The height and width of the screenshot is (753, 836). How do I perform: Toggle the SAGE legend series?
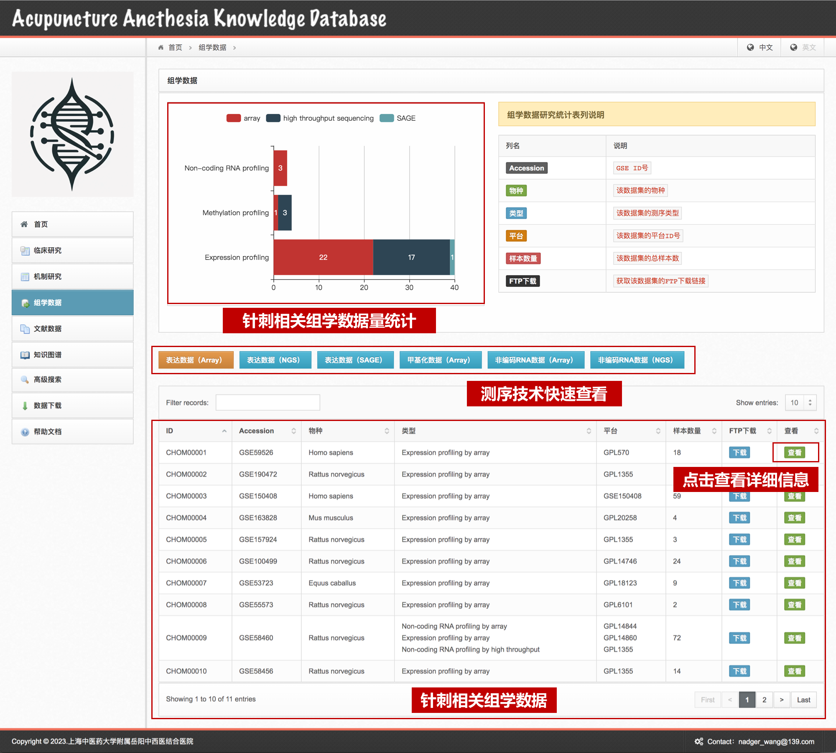point(387,118)
